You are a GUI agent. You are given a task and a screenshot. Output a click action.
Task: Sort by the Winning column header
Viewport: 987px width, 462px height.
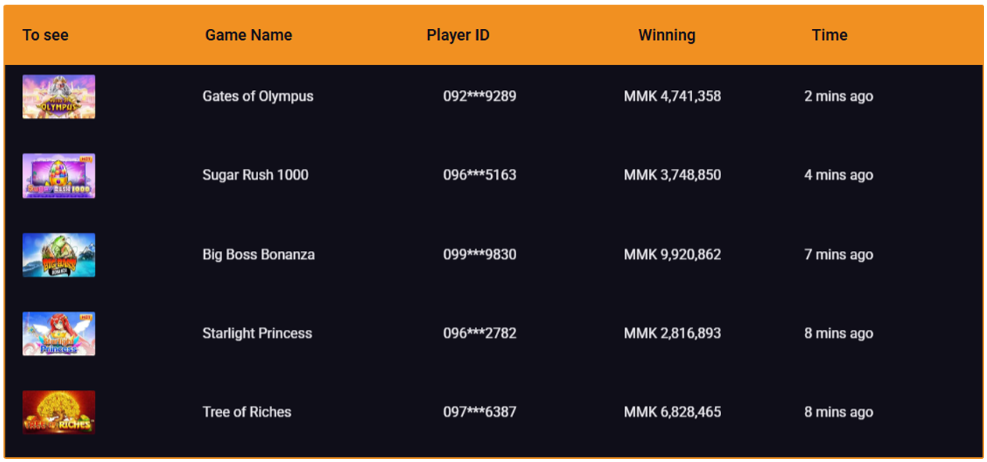666,35
